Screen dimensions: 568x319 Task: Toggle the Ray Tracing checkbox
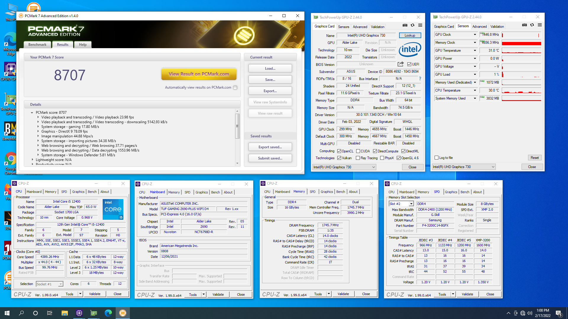(x=358, y=158)
